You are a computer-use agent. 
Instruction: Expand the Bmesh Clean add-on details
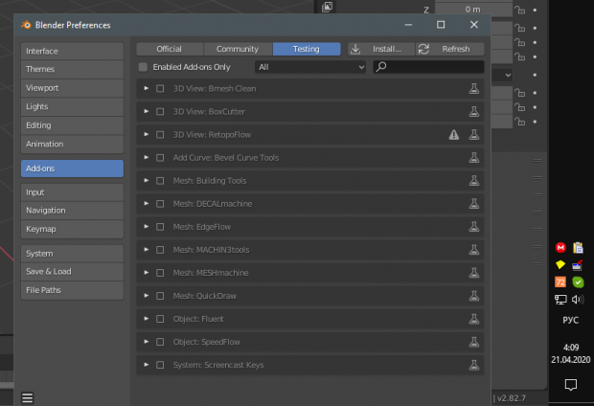click(146, 88)
